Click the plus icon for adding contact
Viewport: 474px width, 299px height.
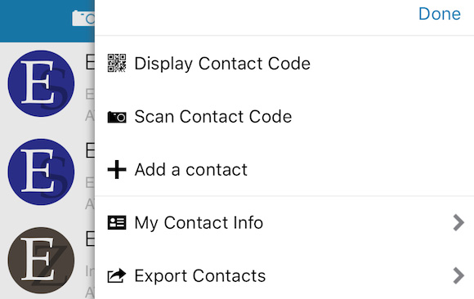pyautogui.click(x=117, y=170)
